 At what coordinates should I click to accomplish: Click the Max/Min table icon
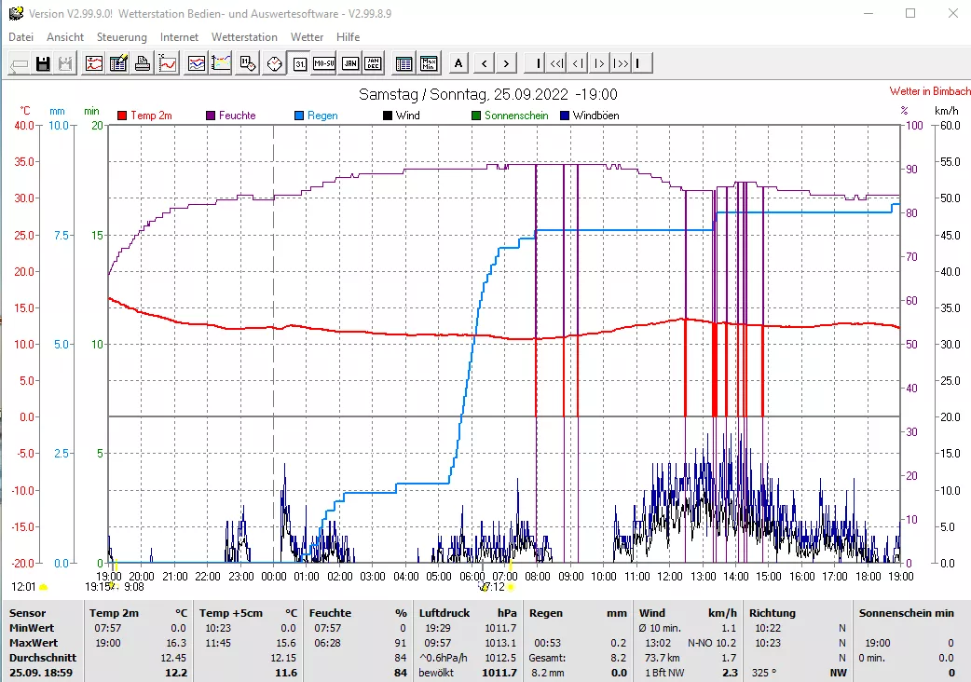(429, 63)
